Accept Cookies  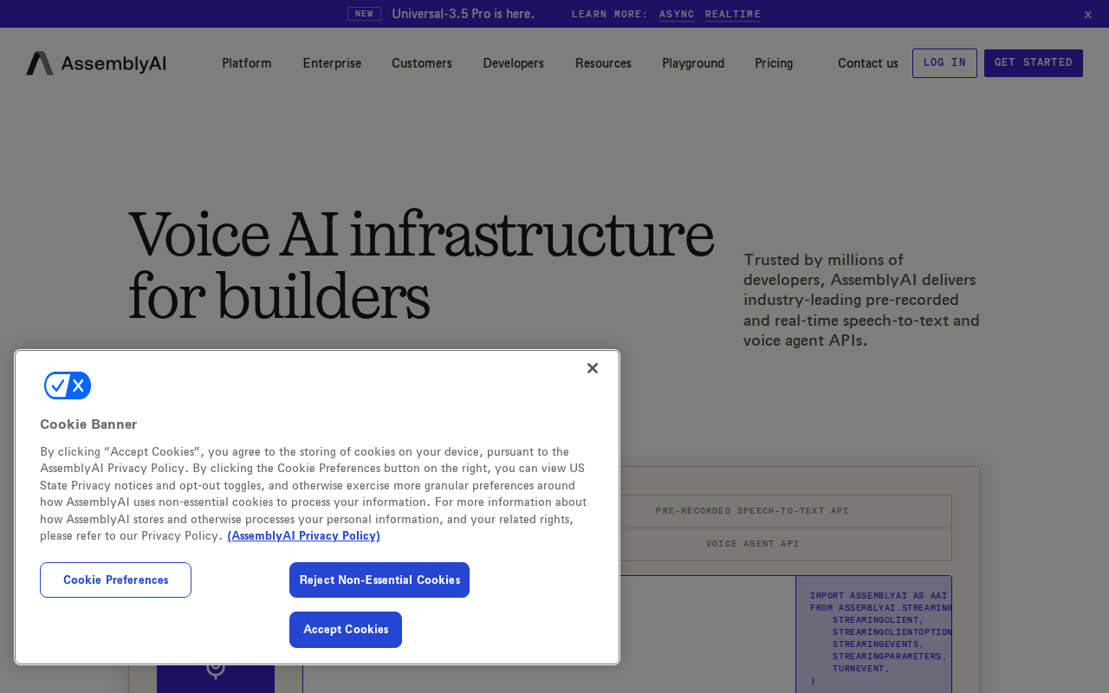point(346,630)
